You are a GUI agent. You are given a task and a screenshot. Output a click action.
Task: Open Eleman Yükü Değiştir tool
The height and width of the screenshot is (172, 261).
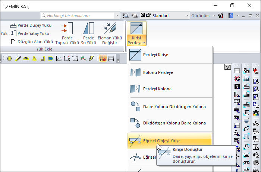coord(110,33)
